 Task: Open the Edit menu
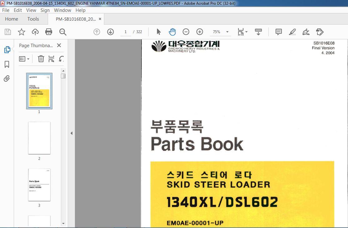[x=18, y=10]
